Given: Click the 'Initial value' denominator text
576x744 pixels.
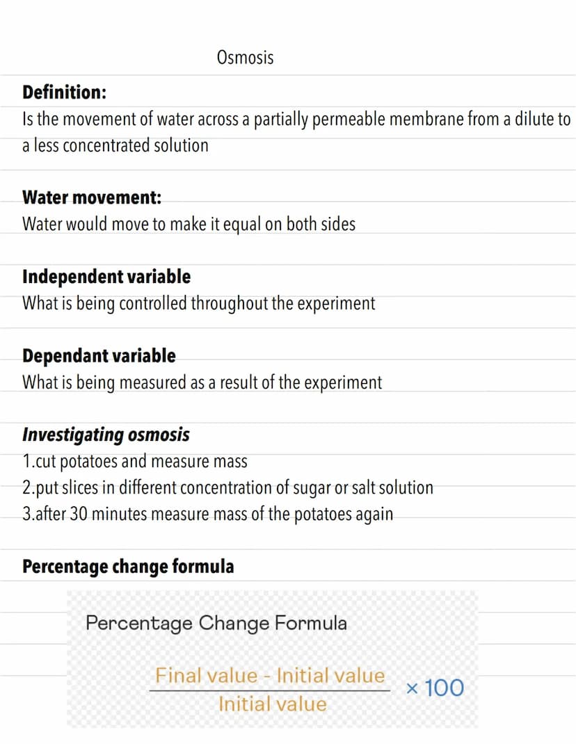Looking at the screenshot, I should click(x=272, y=704).
